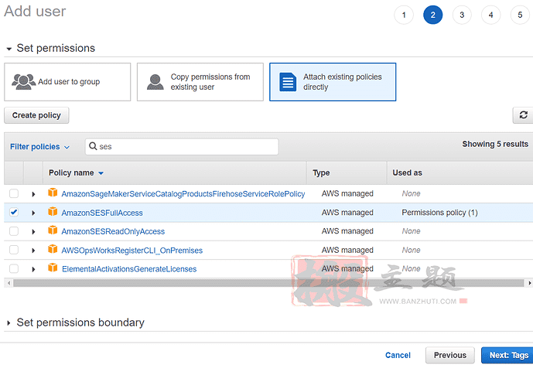Click the user icon in Copy permissions card
The height and width of the screenshot is (365, 533).
click(x=155, y=82)
